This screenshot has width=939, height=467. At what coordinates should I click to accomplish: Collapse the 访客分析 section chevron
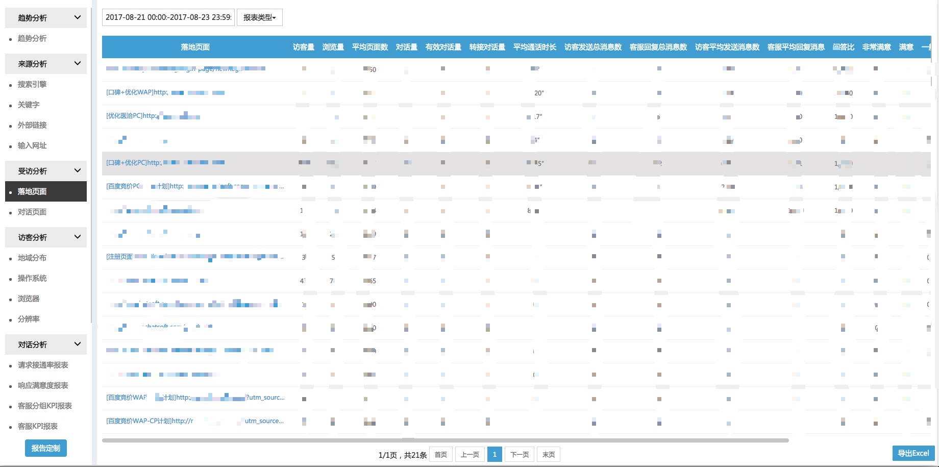pyautogui.click(x=78, y=237)
